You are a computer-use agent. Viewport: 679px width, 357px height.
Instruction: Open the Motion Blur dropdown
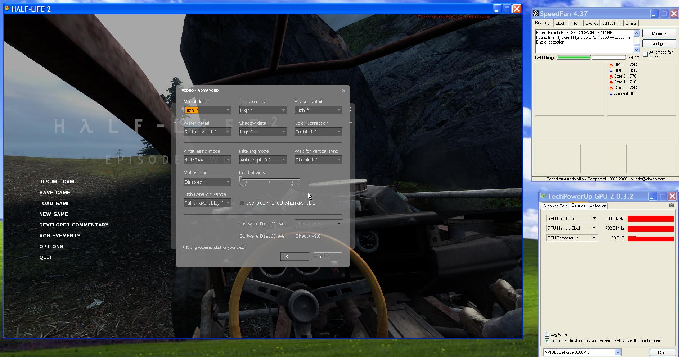(207, 182)
